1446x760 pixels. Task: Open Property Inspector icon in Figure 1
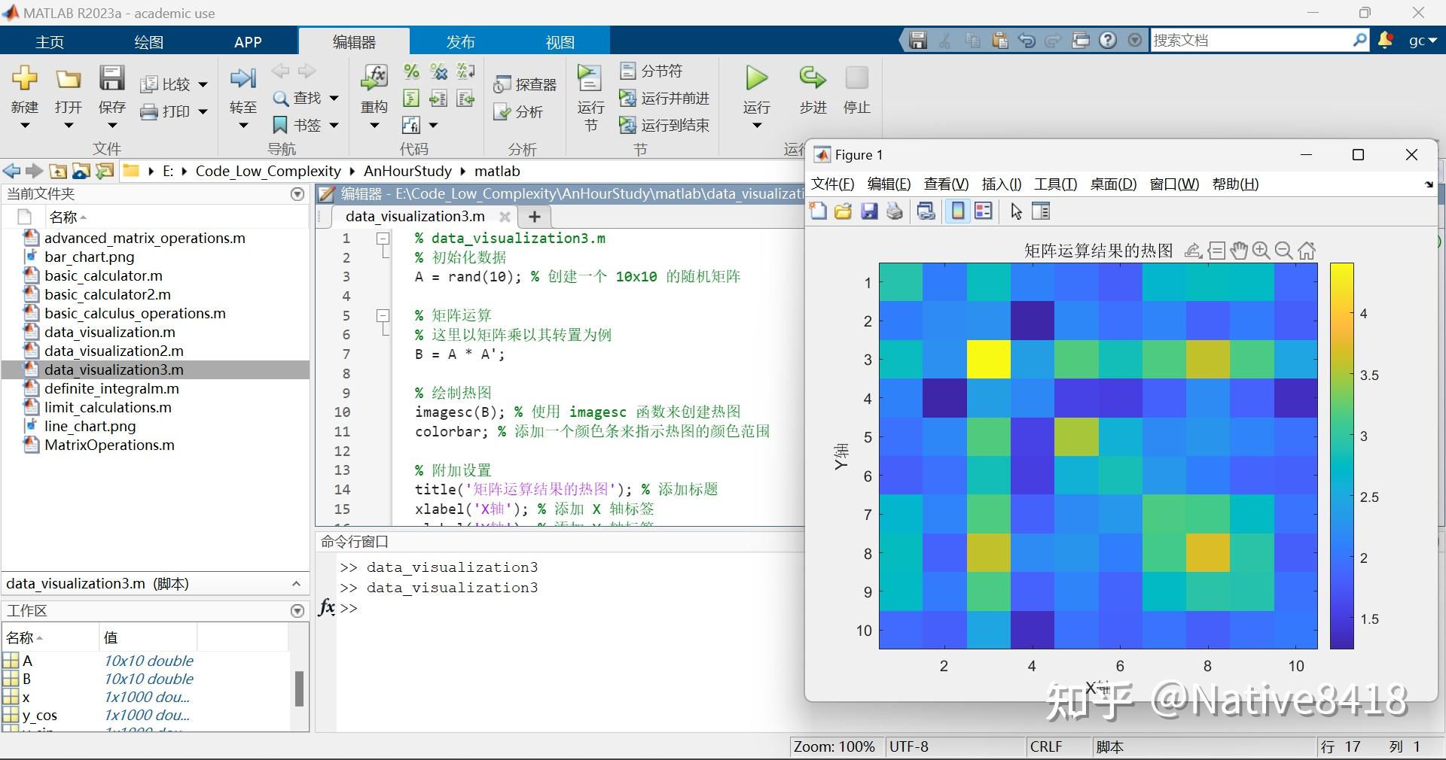coord(1041,211)
